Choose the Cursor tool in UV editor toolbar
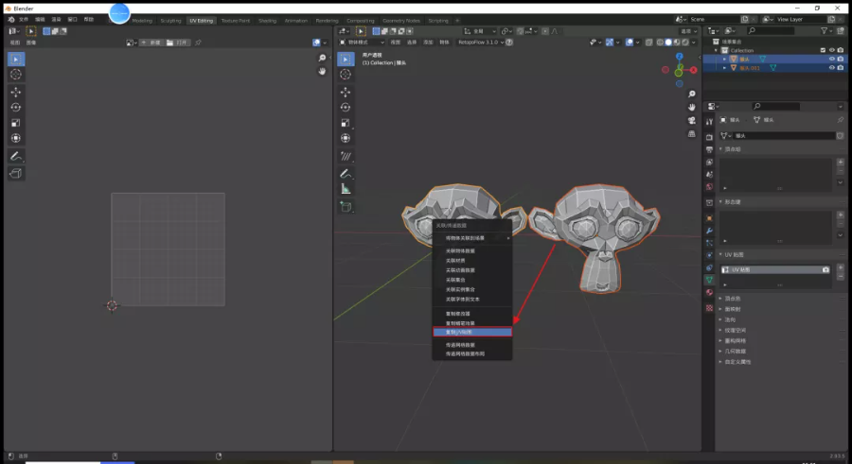 tap(16, 74)
